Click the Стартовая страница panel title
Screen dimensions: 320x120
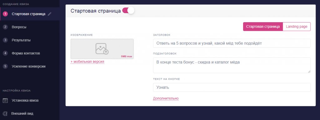(x=96, y=11)
